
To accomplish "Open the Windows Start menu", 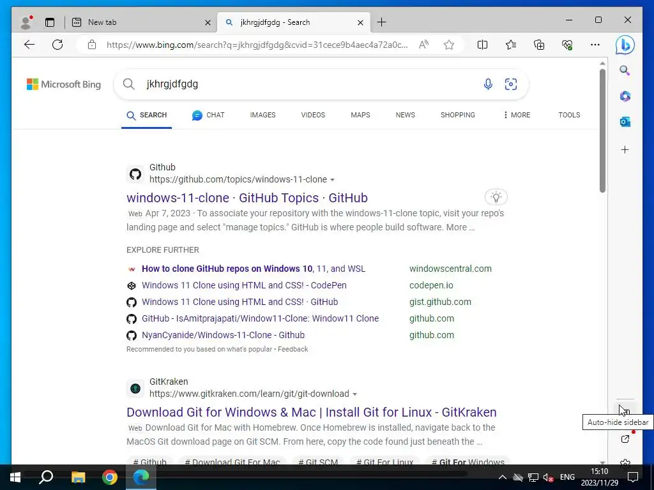I will pyautogui.click(x=15, y=477).
